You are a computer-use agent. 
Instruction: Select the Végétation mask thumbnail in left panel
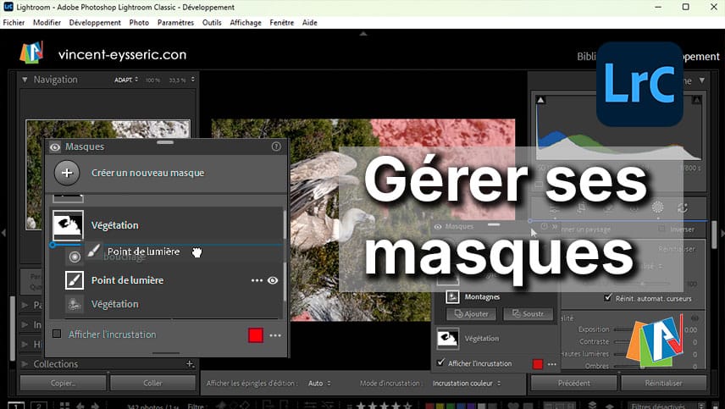tap(68, 225)
